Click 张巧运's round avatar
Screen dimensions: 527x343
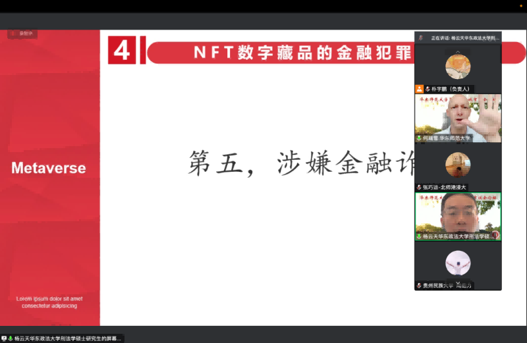coord(458,165)
